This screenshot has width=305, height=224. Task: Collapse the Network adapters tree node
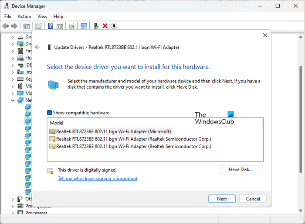tap(13, 100)
